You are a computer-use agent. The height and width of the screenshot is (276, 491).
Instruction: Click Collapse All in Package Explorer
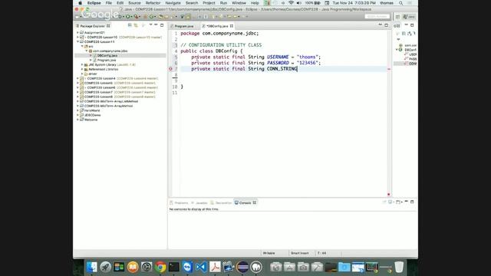pyautogui.click(x=130, y=25)
